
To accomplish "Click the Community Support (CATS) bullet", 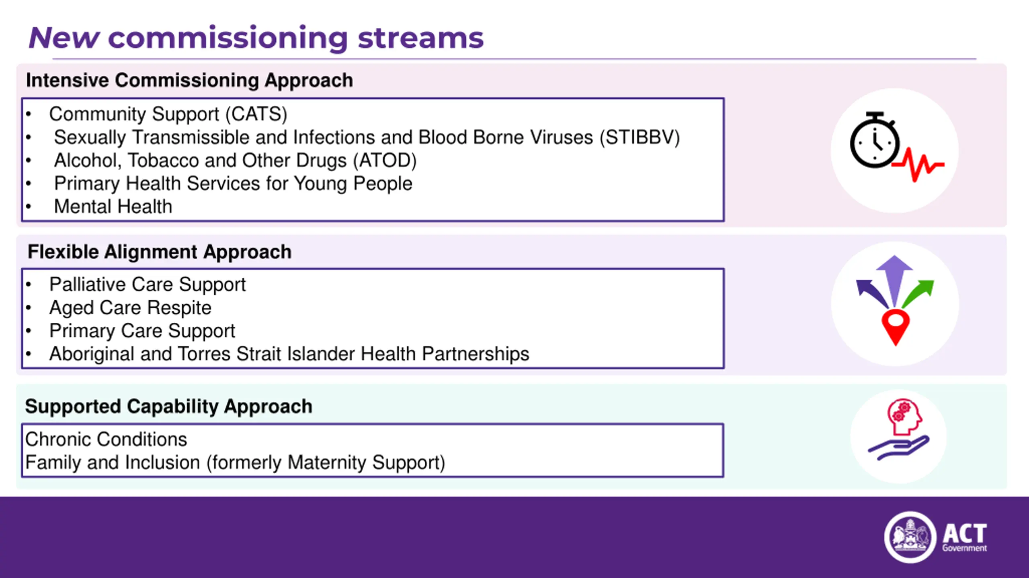I will point(168,114).
